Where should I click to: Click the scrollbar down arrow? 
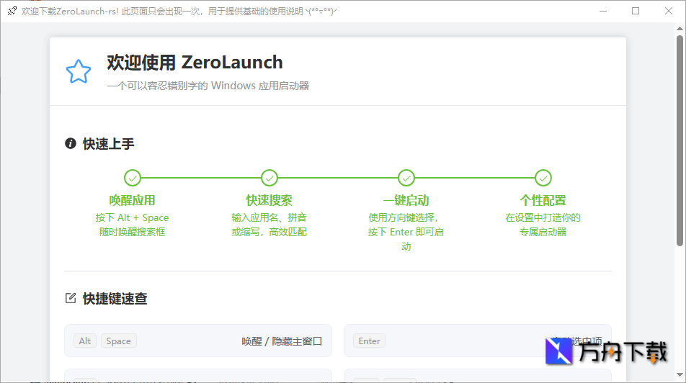pyautogui.click(x=680, y=374)
